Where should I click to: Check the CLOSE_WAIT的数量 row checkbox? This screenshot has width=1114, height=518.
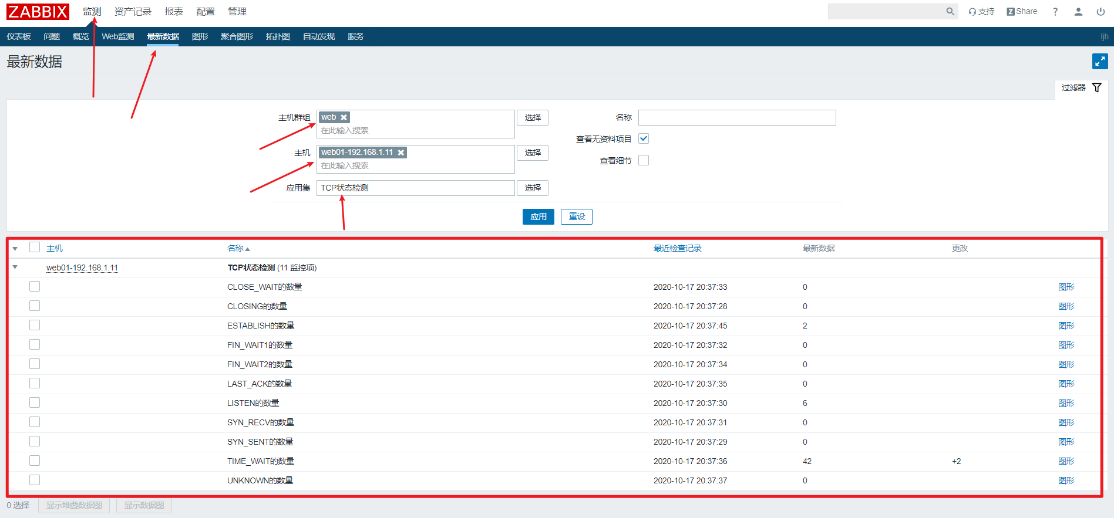(35, 286)
